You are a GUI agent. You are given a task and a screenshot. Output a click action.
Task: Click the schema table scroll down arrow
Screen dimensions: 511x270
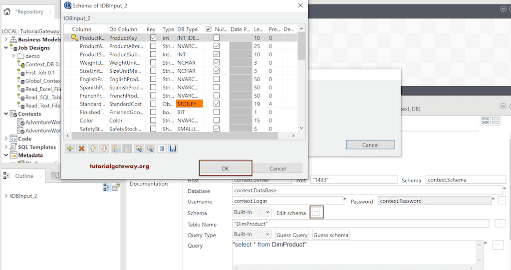tap(301, 128)
